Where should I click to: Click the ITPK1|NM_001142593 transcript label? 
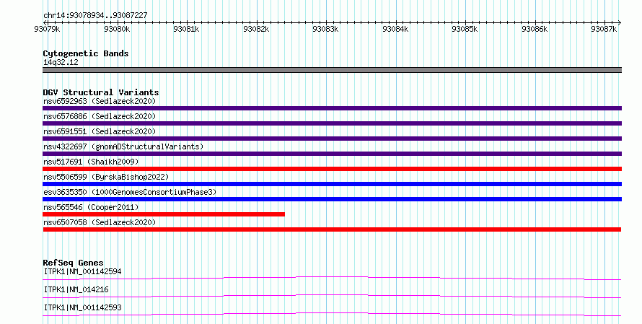pos(82,307)
